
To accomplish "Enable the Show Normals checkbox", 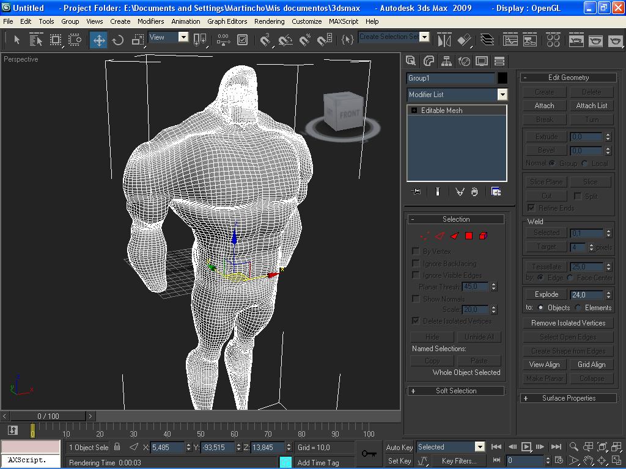I will 416,298.
